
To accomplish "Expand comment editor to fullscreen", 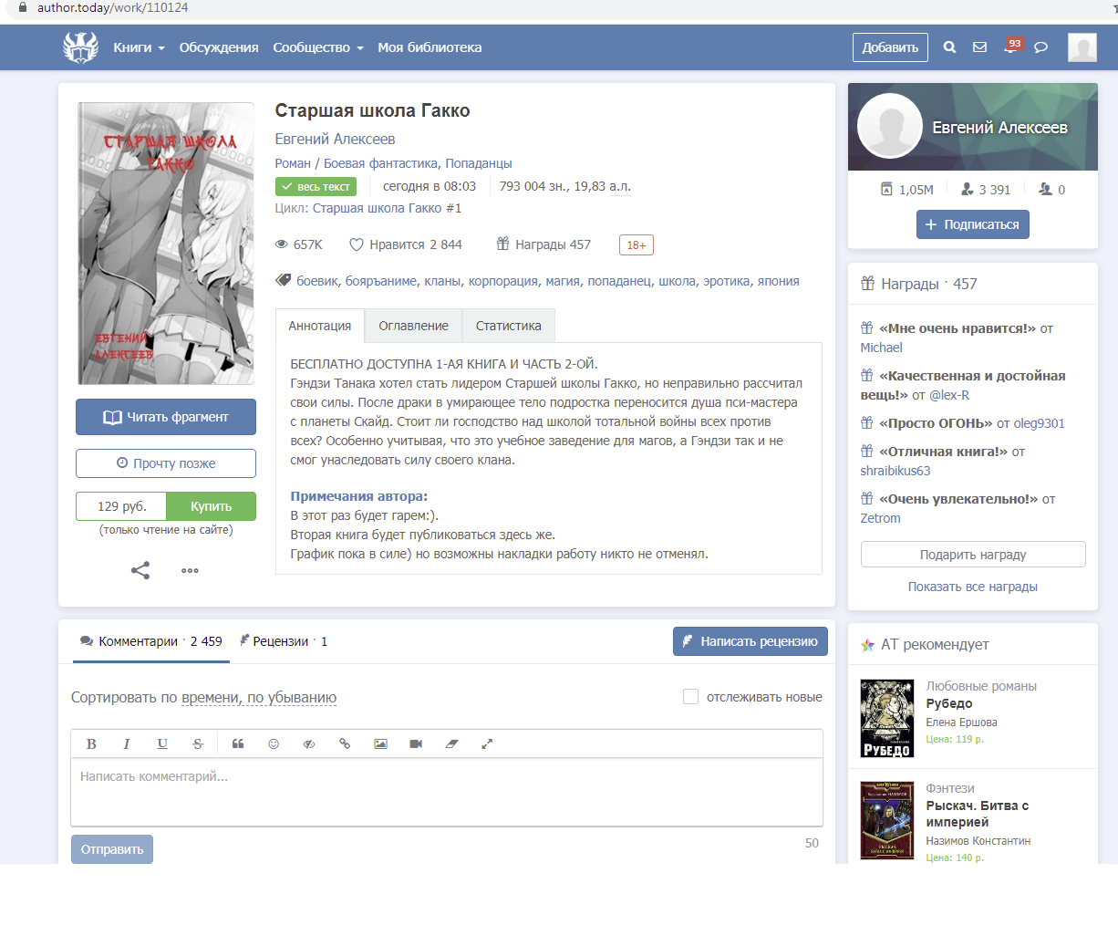I will [487, 744].
